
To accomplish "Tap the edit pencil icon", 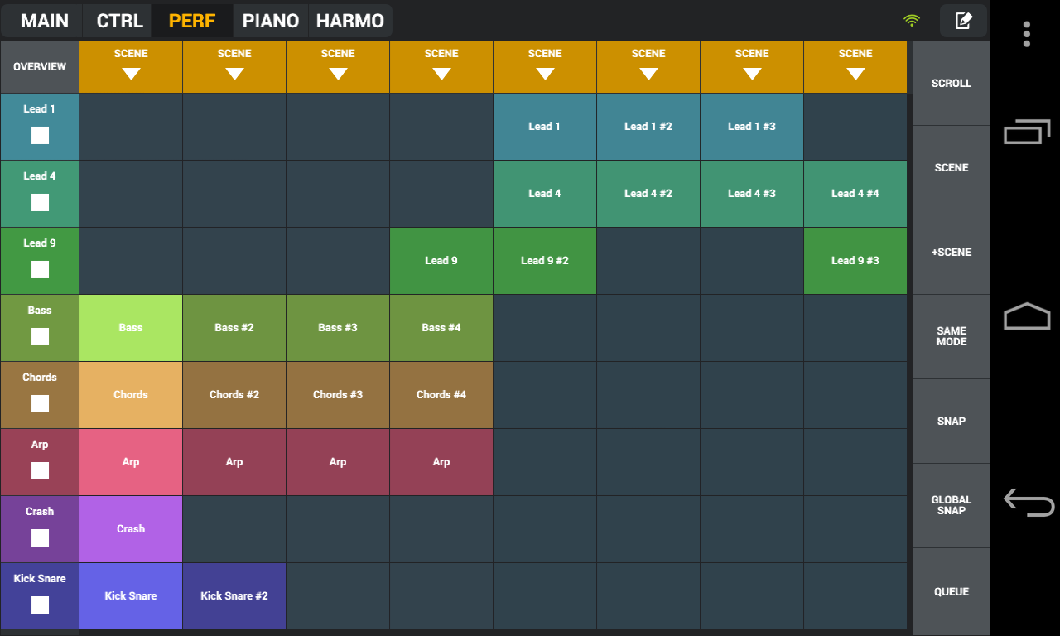I will click(963, 21).
